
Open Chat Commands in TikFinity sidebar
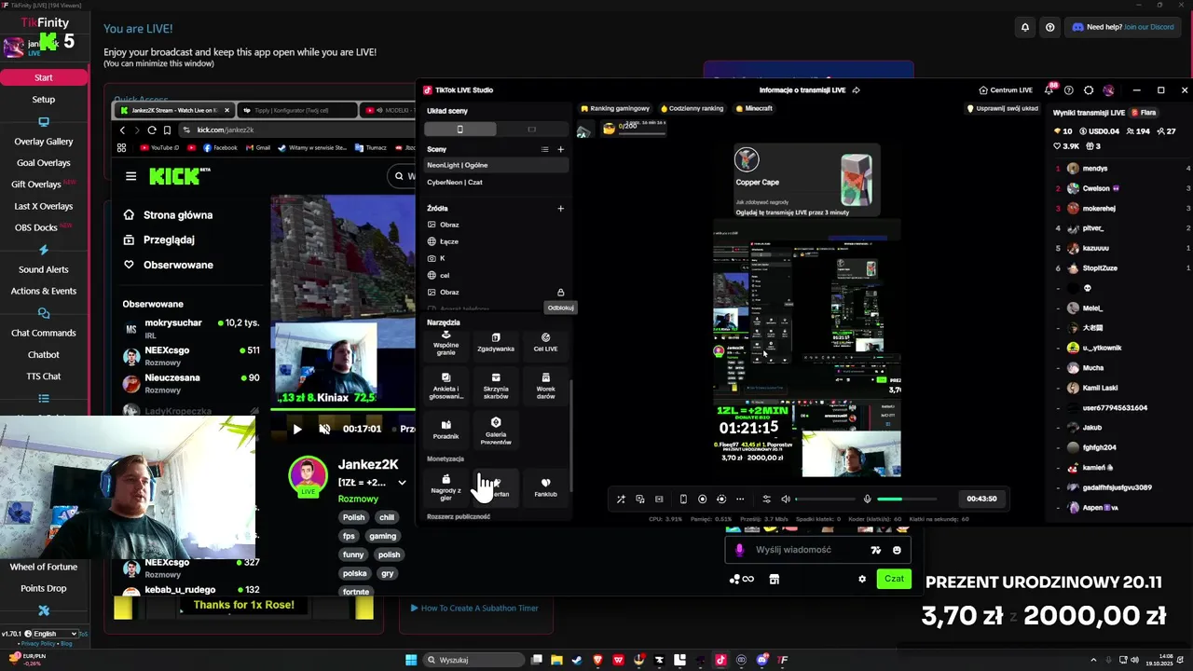pyautogui.click(x=44, y=333)
